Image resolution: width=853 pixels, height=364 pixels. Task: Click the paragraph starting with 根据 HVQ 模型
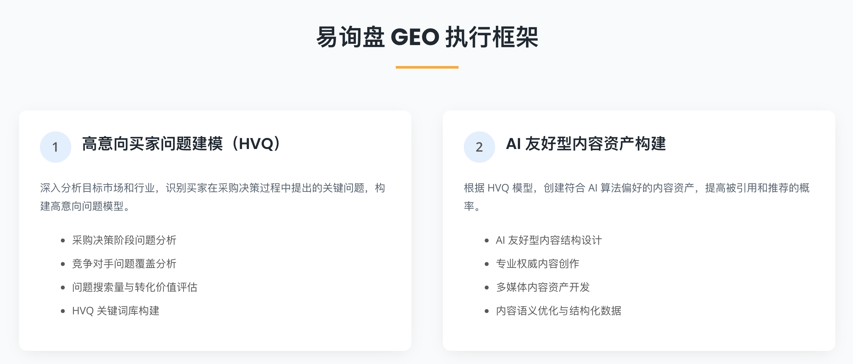636,197
